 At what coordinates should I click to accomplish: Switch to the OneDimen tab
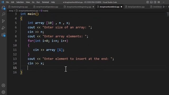pos(156,7)
